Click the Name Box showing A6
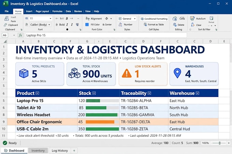This screenshot has height=154, width=232. pyautogui.click(x=5, y=35)
